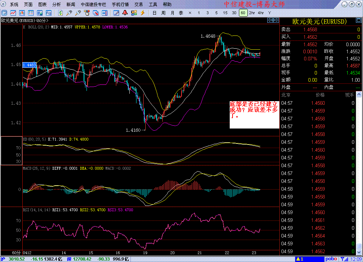363x262 pixels.
Task: Click the Y period button
Action: point(269,13)
